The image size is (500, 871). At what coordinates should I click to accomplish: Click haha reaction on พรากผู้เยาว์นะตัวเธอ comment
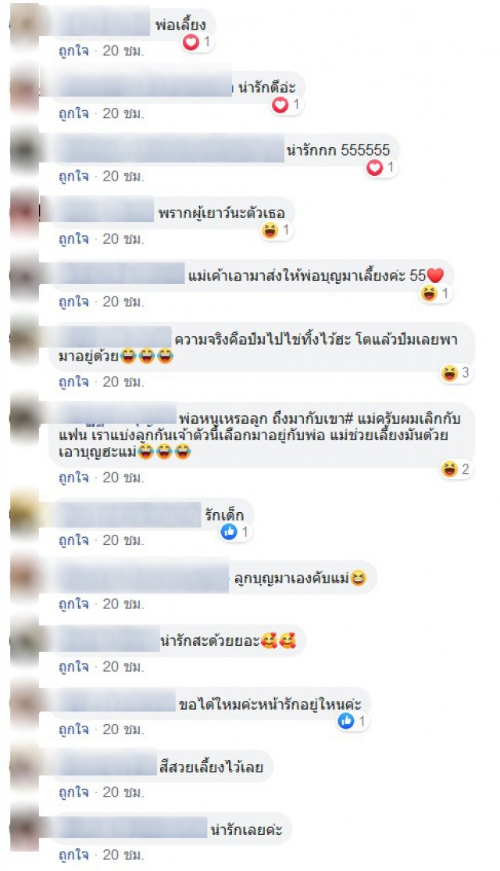coord(270,230)
